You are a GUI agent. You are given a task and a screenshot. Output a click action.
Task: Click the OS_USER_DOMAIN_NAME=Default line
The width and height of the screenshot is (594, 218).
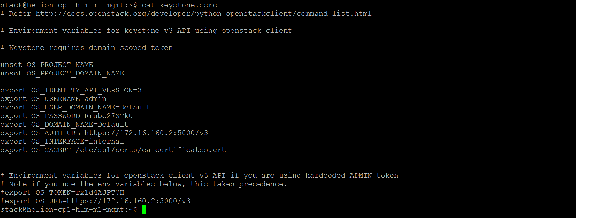tap(75, 108)
